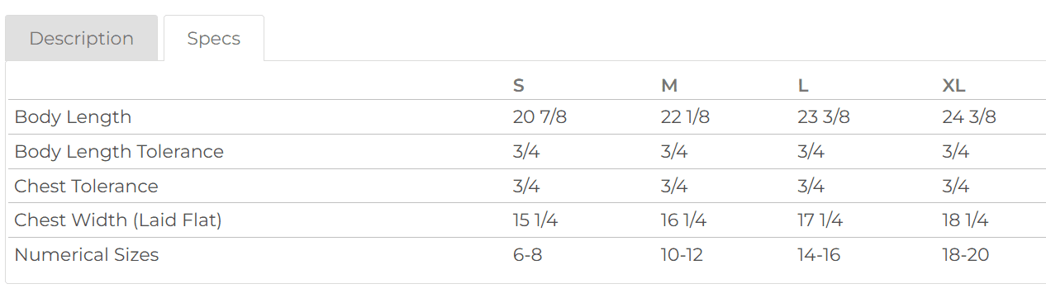Click the S size column header
Screen dimensions: 1046x298
(519, 86)
